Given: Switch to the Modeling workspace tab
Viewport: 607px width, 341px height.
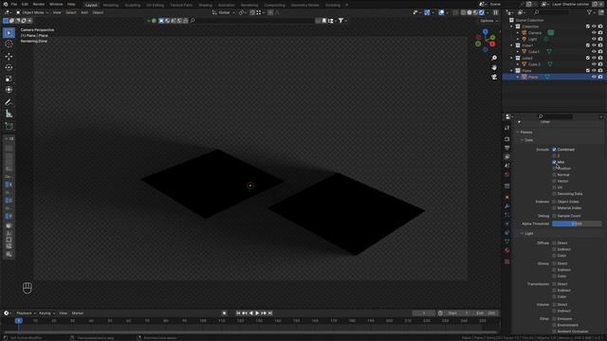Looking at the screenshot, I should tap(111, 6).
